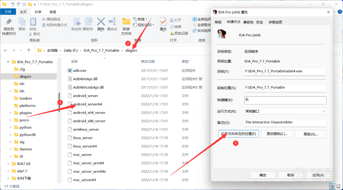The height and width of the screenshot is (190, 343).
Task: Click the Move to icon
Action: click(77, 22)
